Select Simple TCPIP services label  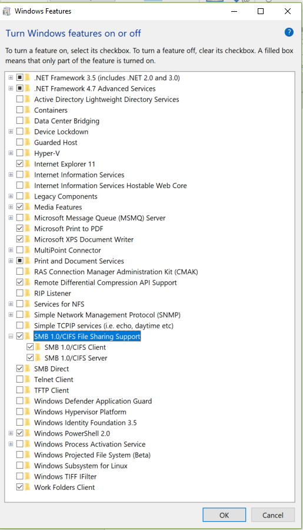[104, 325]
